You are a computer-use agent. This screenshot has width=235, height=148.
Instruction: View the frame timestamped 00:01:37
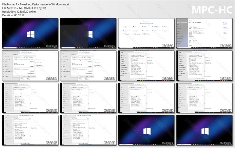click(204, 98)
